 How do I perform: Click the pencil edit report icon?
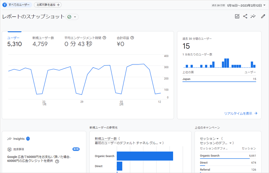[263, 16]
